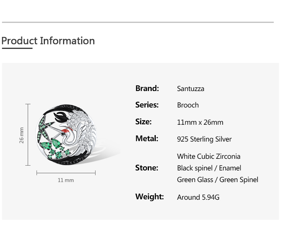Viewport: 281px width, 243px height.
Task: Click the Size: label
Action: (143, 122)
